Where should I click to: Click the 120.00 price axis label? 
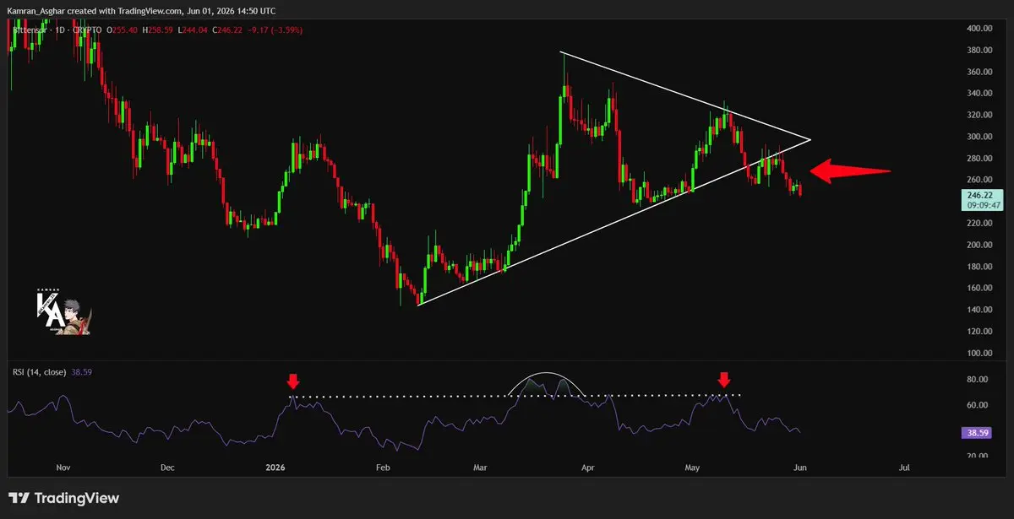(x=981, y=332)
